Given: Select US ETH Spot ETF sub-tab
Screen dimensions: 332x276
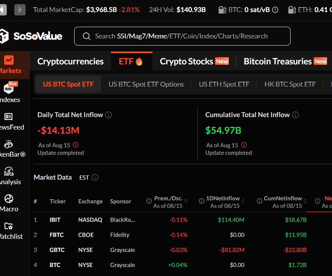Looking at the screenshot, I should (x=224, y=84).
